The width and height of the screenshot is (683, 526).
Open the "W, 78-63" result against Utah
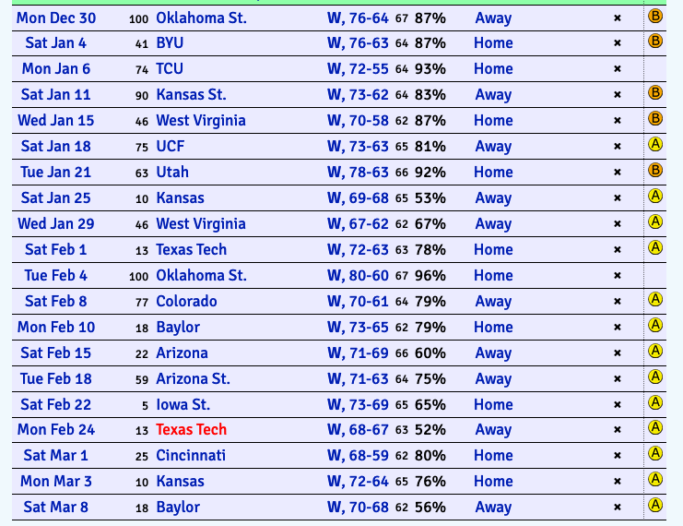click(359, 173)
